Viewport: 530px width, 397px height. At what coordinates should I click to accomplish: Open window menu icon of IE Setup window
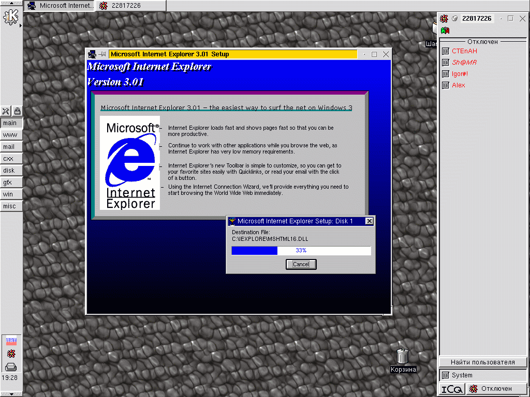tap(92, 54)
